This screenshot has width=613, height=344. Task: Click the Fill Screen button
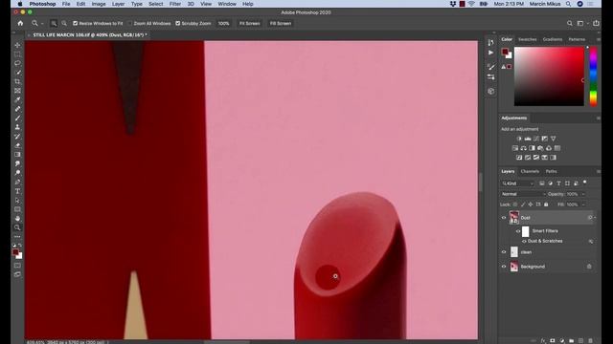[x=281, y=23]
